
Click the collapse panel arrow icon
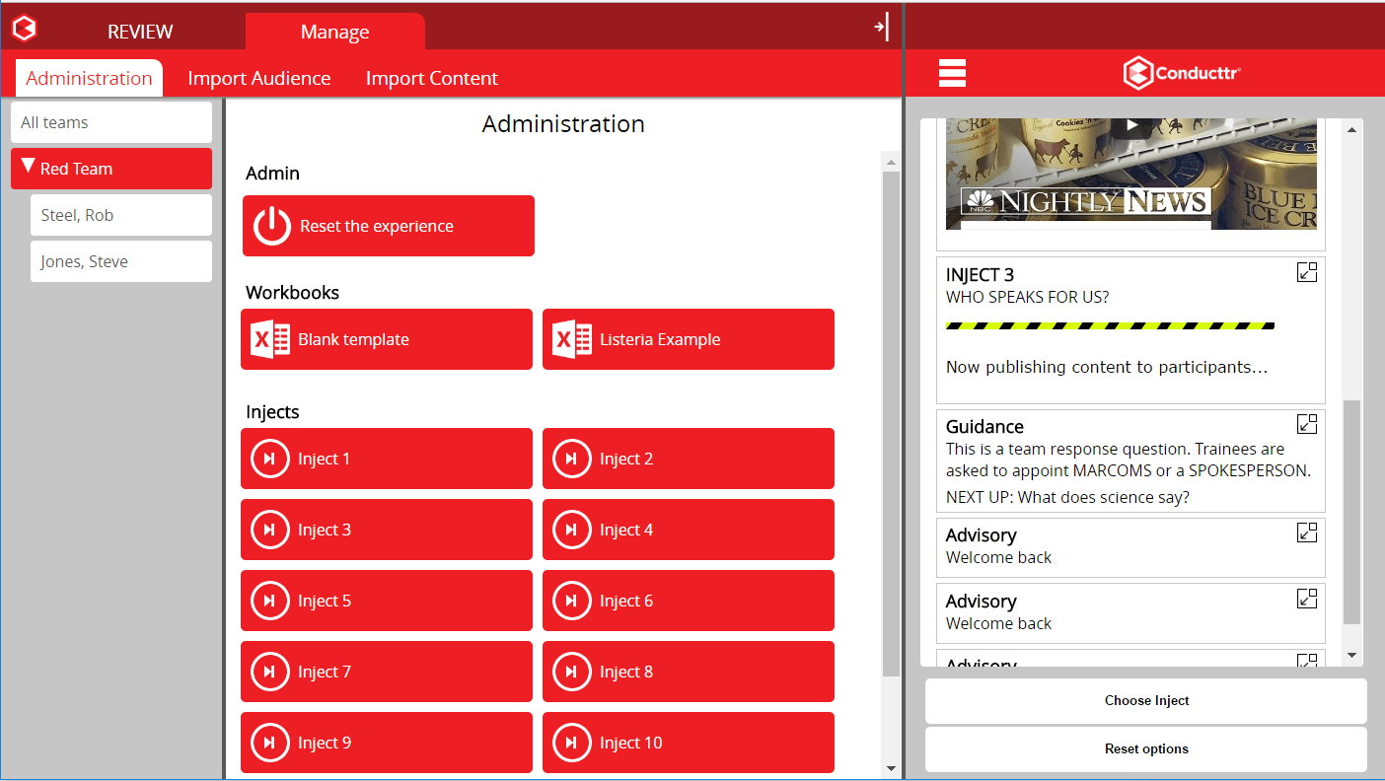pyautogui.click(x=882, y=27)
